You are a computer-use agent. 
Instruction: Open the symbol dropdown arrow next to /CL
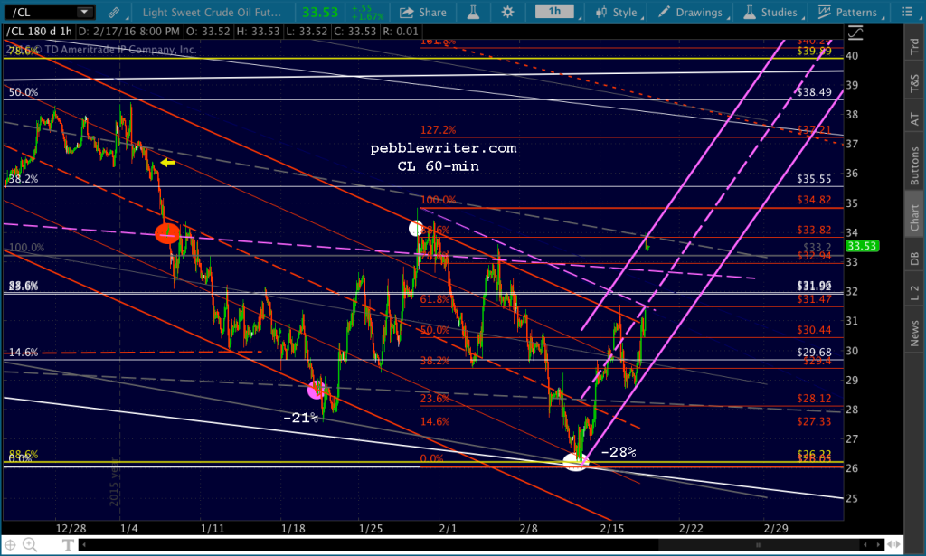coord(84,12)
